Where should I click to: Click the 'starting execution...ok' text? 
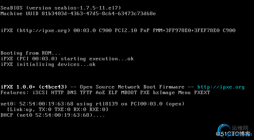97,59
